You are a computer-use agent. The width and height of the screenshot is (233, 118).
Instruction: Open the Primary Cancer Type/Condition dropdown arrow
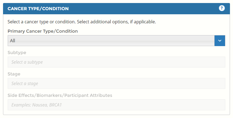220,41
